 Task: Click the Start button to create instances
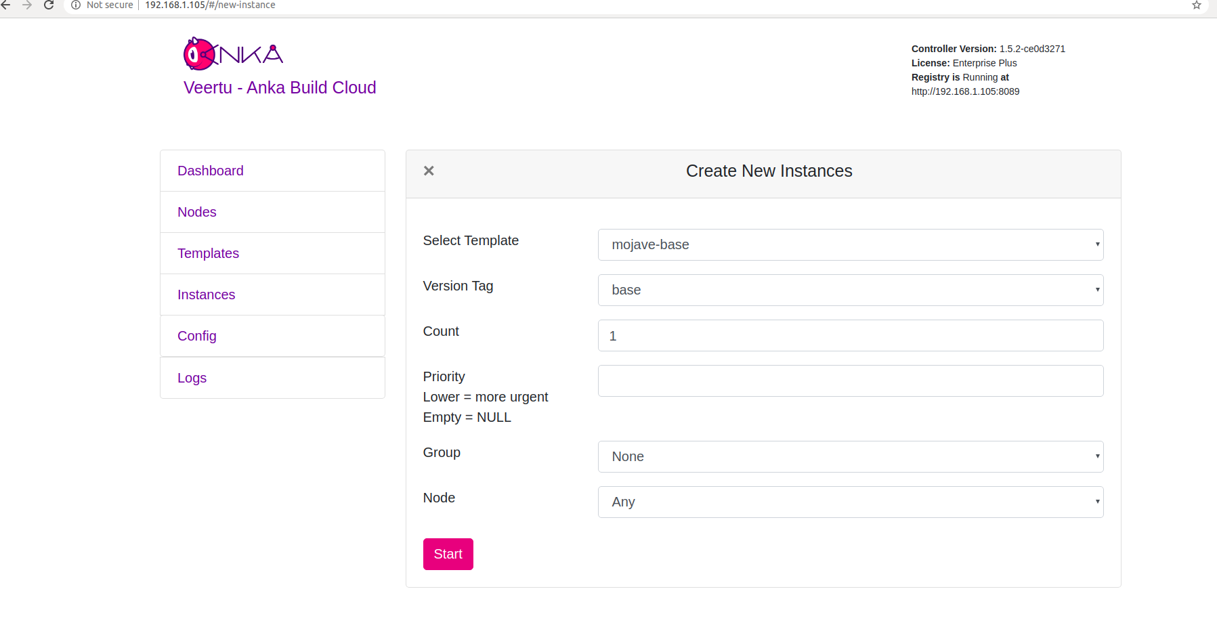pyautogui.click(x=448, y=554)
